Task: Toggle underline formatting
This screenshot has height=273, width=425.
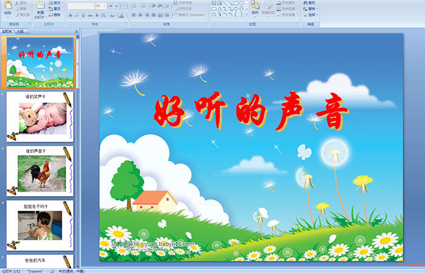Action: pos(83,15)
